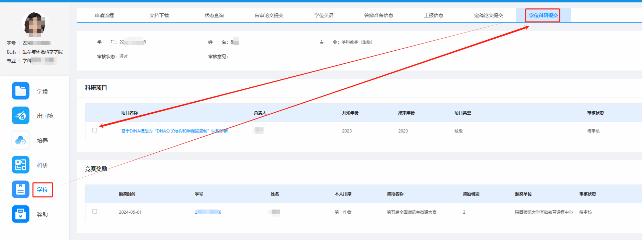The height and width of the screenshot is (240, 642).
Task: Open the 出国境 airplane icon
Action: click(x=21, y=116)
